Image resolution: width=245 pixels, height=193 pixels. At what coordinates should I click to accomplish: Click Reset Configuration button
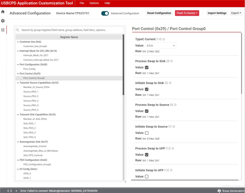click(x=159, y=13)
